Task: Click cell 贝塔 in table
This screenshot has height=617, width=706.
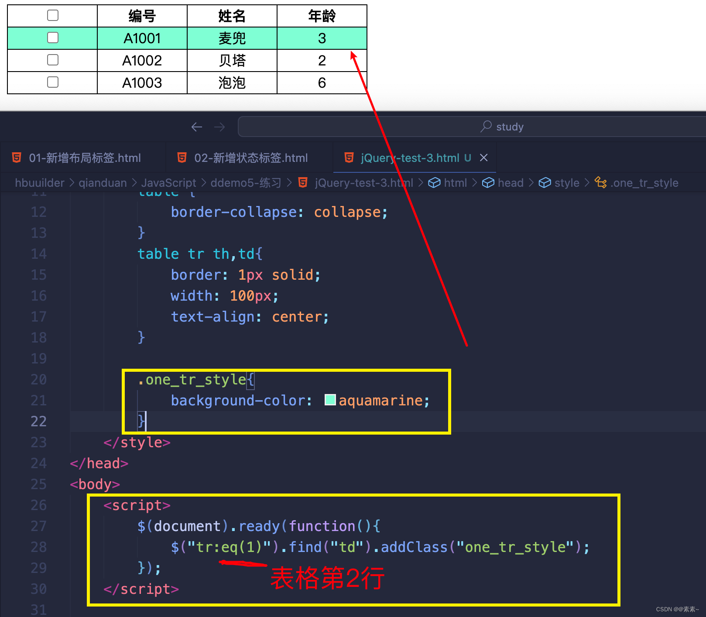Action: pos(232,60)
